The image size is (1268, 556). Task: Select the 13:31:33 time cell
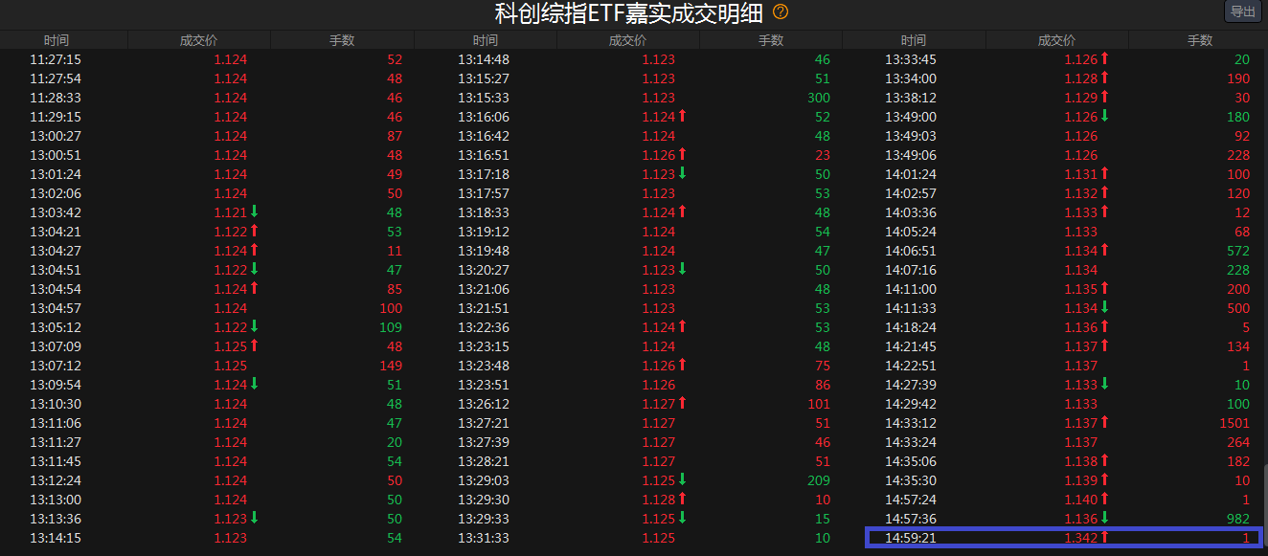click(x=484, y=538)
